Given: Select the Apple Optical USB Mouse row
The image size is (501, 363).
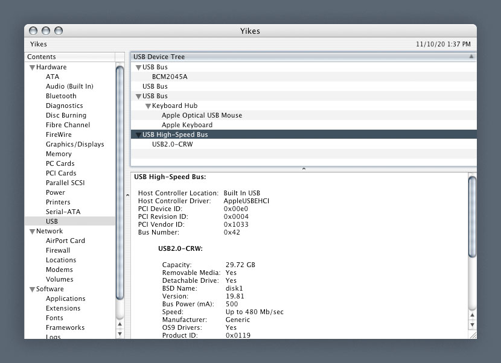Looking at the screenshot, I should click(304, 115).
